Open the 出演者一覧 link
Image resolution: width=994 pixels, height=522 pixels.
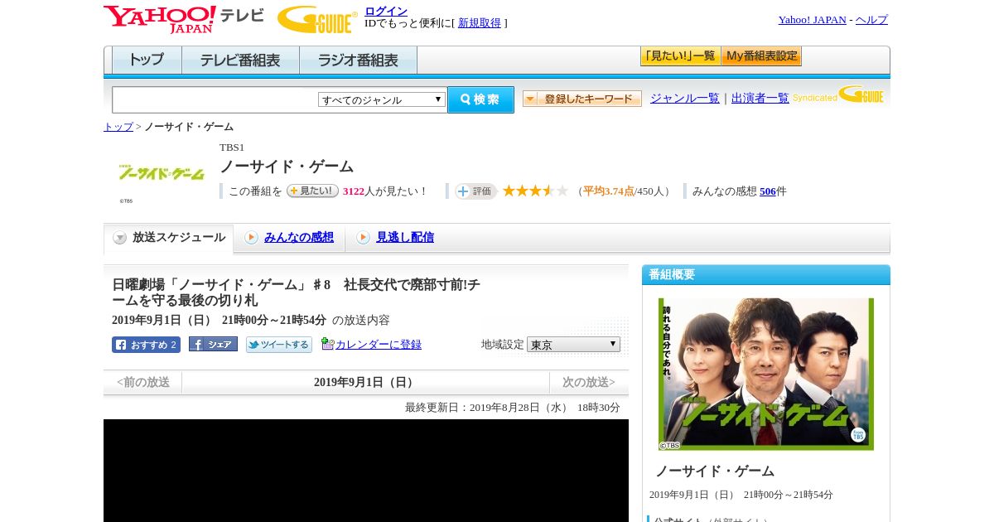(760, 99)
